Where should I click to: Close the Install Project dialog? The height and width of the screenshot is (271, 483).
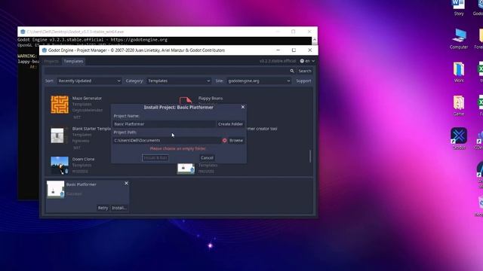[243, 107]
